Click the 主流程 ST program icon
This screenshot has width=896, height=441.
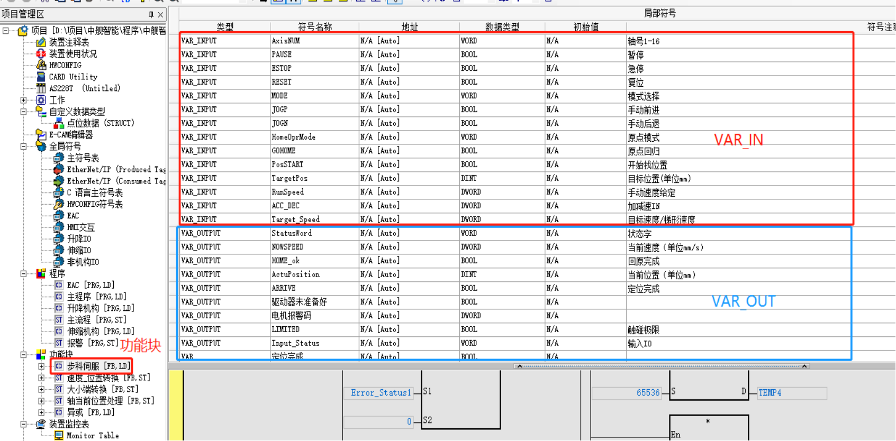(x=59, y=320)
